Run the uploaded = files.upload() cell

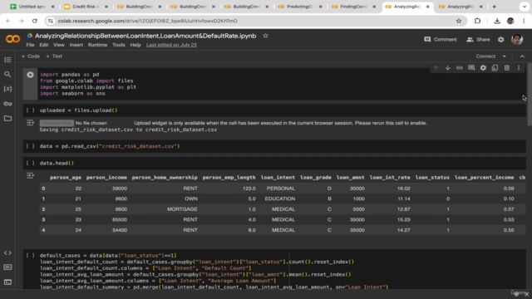click(x=30, y=110)
